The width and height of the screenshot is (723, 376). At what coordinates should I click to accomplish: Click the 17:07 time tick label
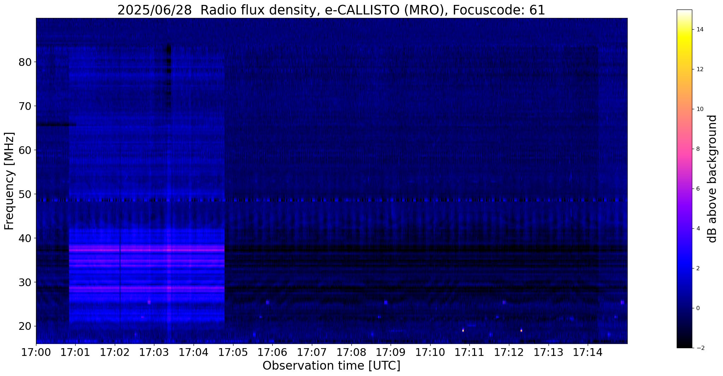(x=312, y=352)
